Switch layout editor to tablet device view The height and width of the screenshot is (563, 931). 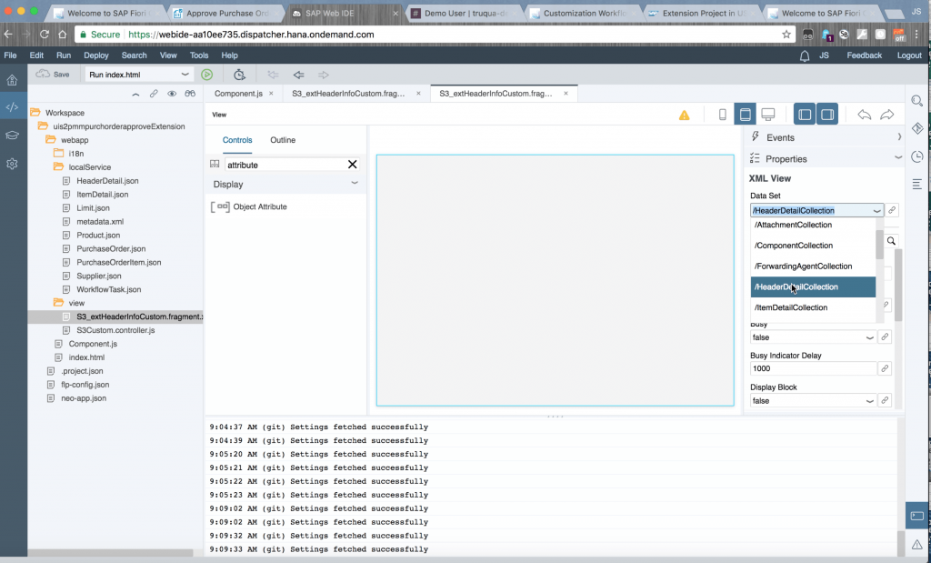coord(746,114)
